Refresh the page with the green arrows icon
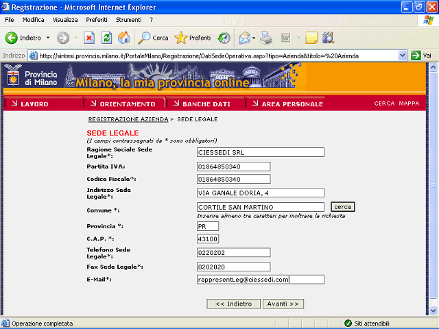Viewport: 439px width, 329px height. pyautogui.click(x=107, y=38)
